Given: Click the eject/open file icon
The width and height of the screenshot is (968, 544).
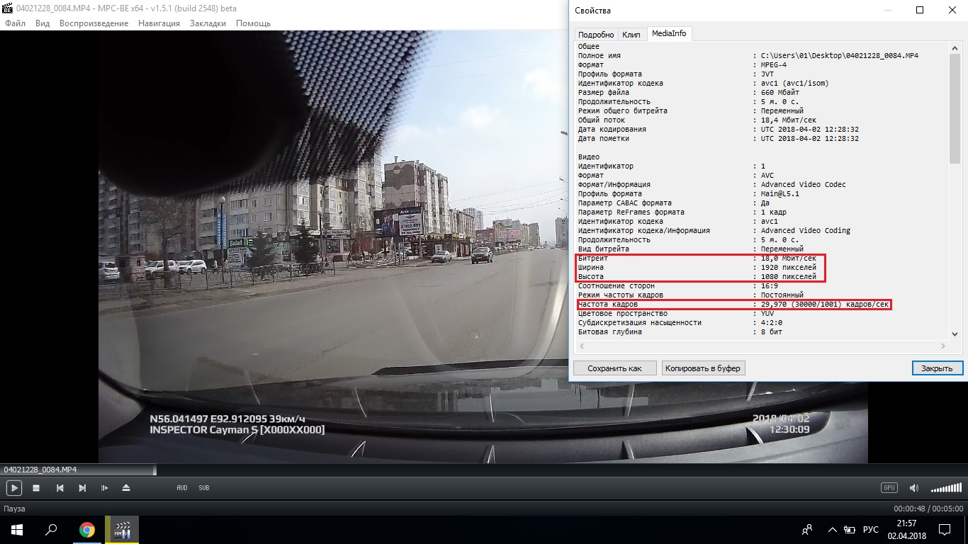Looking at the screenshot, I should [126, 488].
